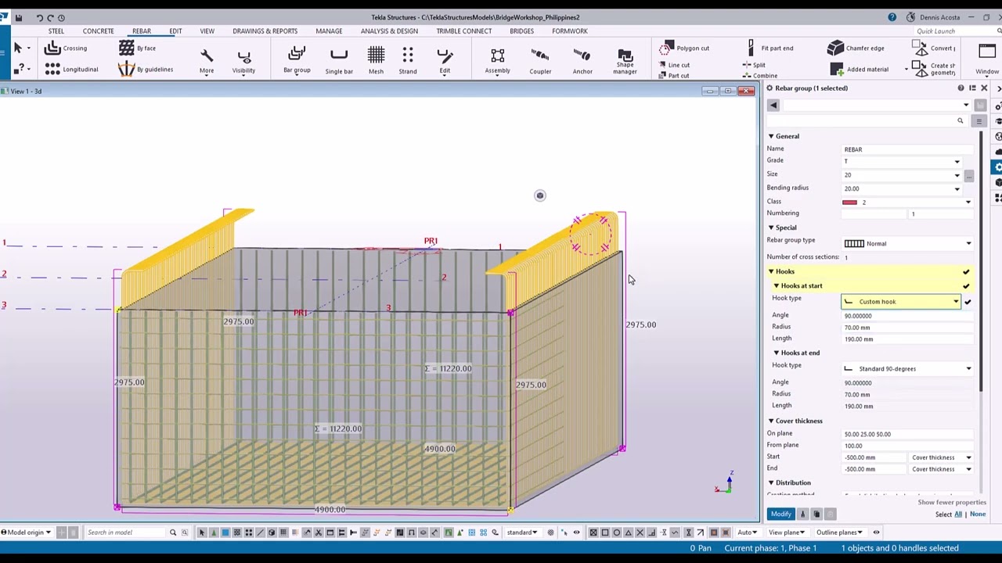Create a Bar group
The height and width of the screenshot is (563, 1002).
[297, 59]
